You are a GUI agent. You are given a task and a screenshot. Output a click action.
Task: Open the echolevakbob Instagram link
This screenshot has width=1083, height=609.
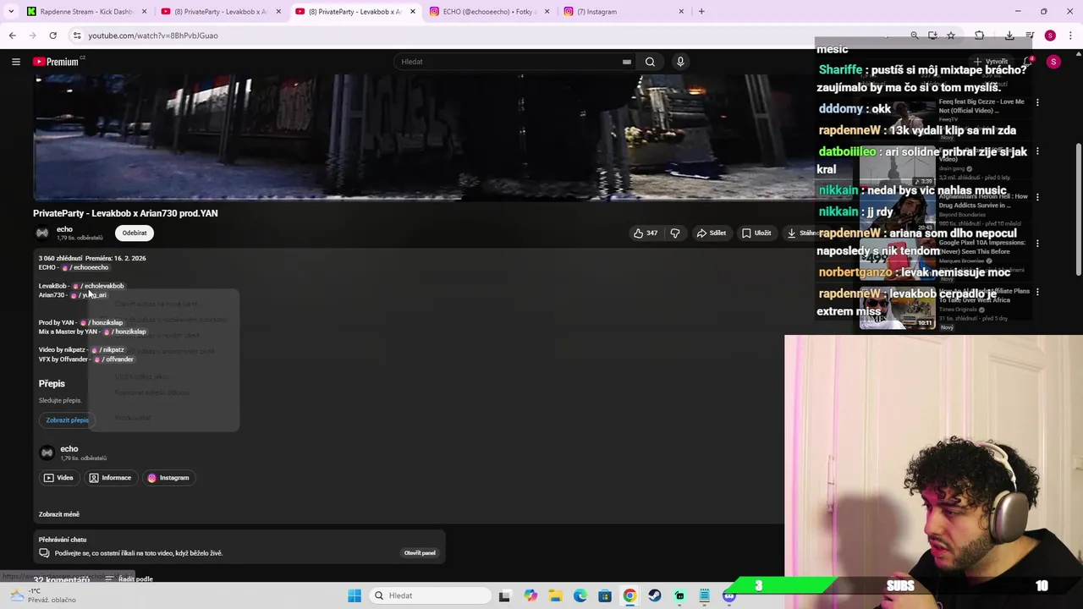click(x=98, y=286)
